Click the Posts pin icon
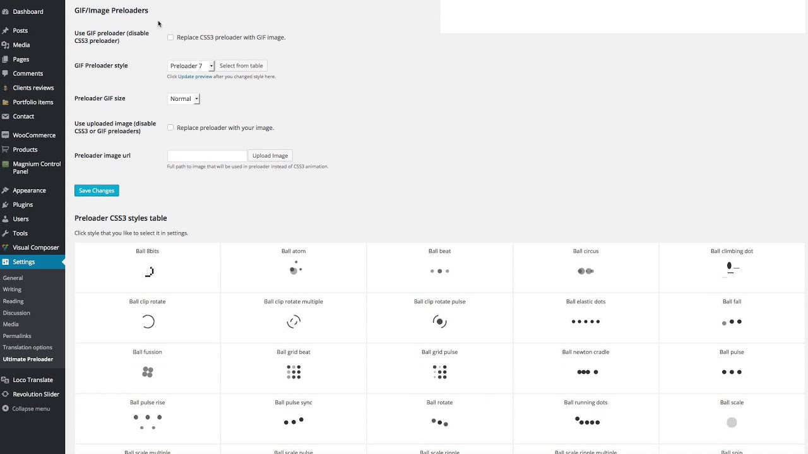The image size is (808, 454). 5,30
